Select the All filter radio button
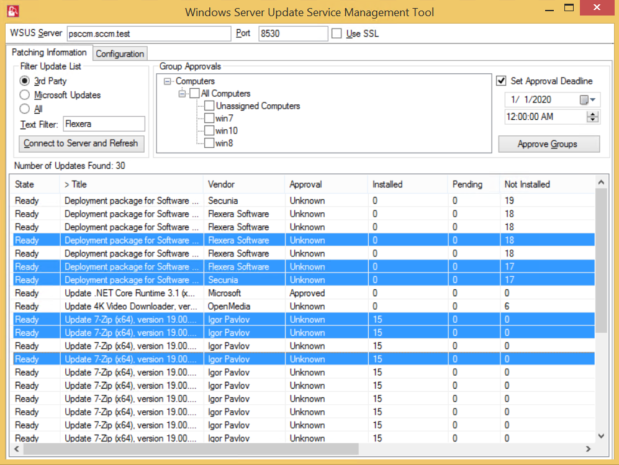Viewport: 619px width, 465px height. coord(24,109)
